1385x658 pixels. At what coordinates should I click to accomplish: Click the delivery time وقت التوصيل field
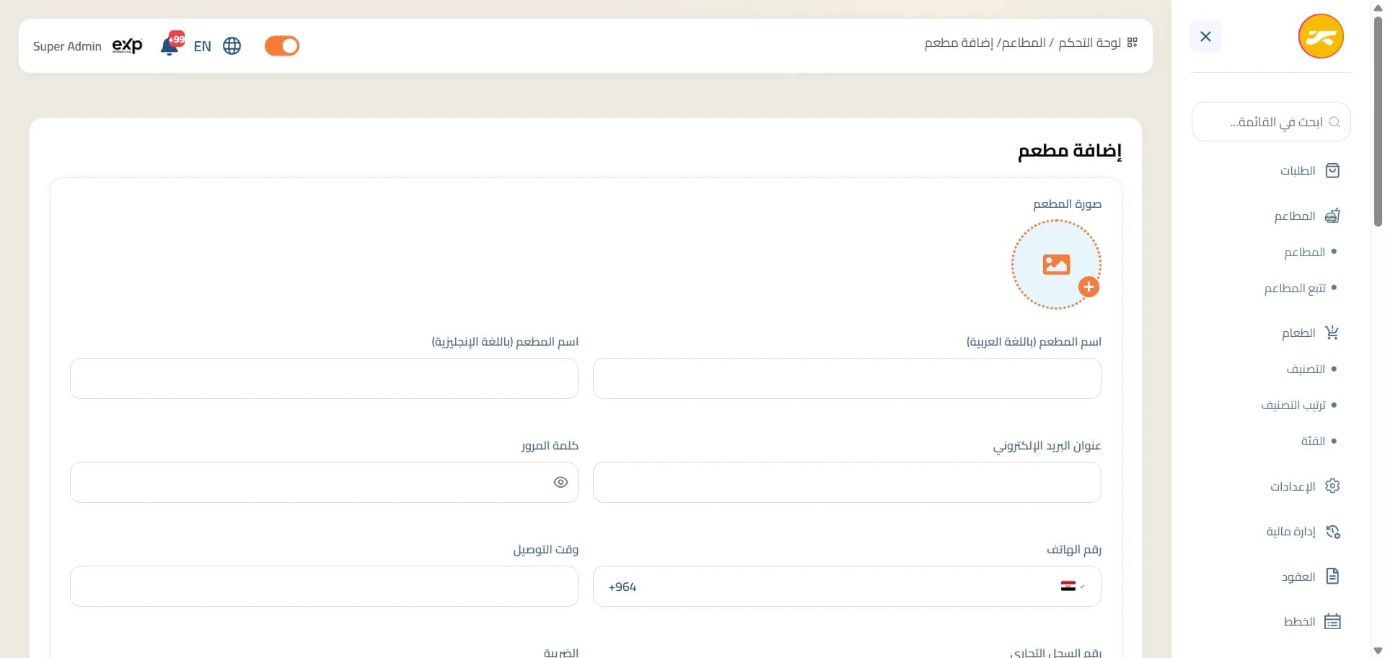tap(324, 586)
